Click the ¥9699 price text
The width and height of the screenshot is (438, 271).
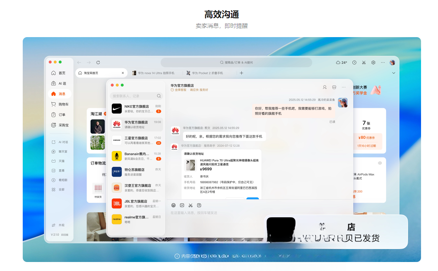tap(206, 169)
